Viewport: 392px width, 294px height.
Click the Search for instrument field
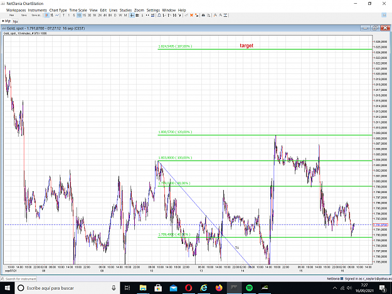[x=19, y=278]
